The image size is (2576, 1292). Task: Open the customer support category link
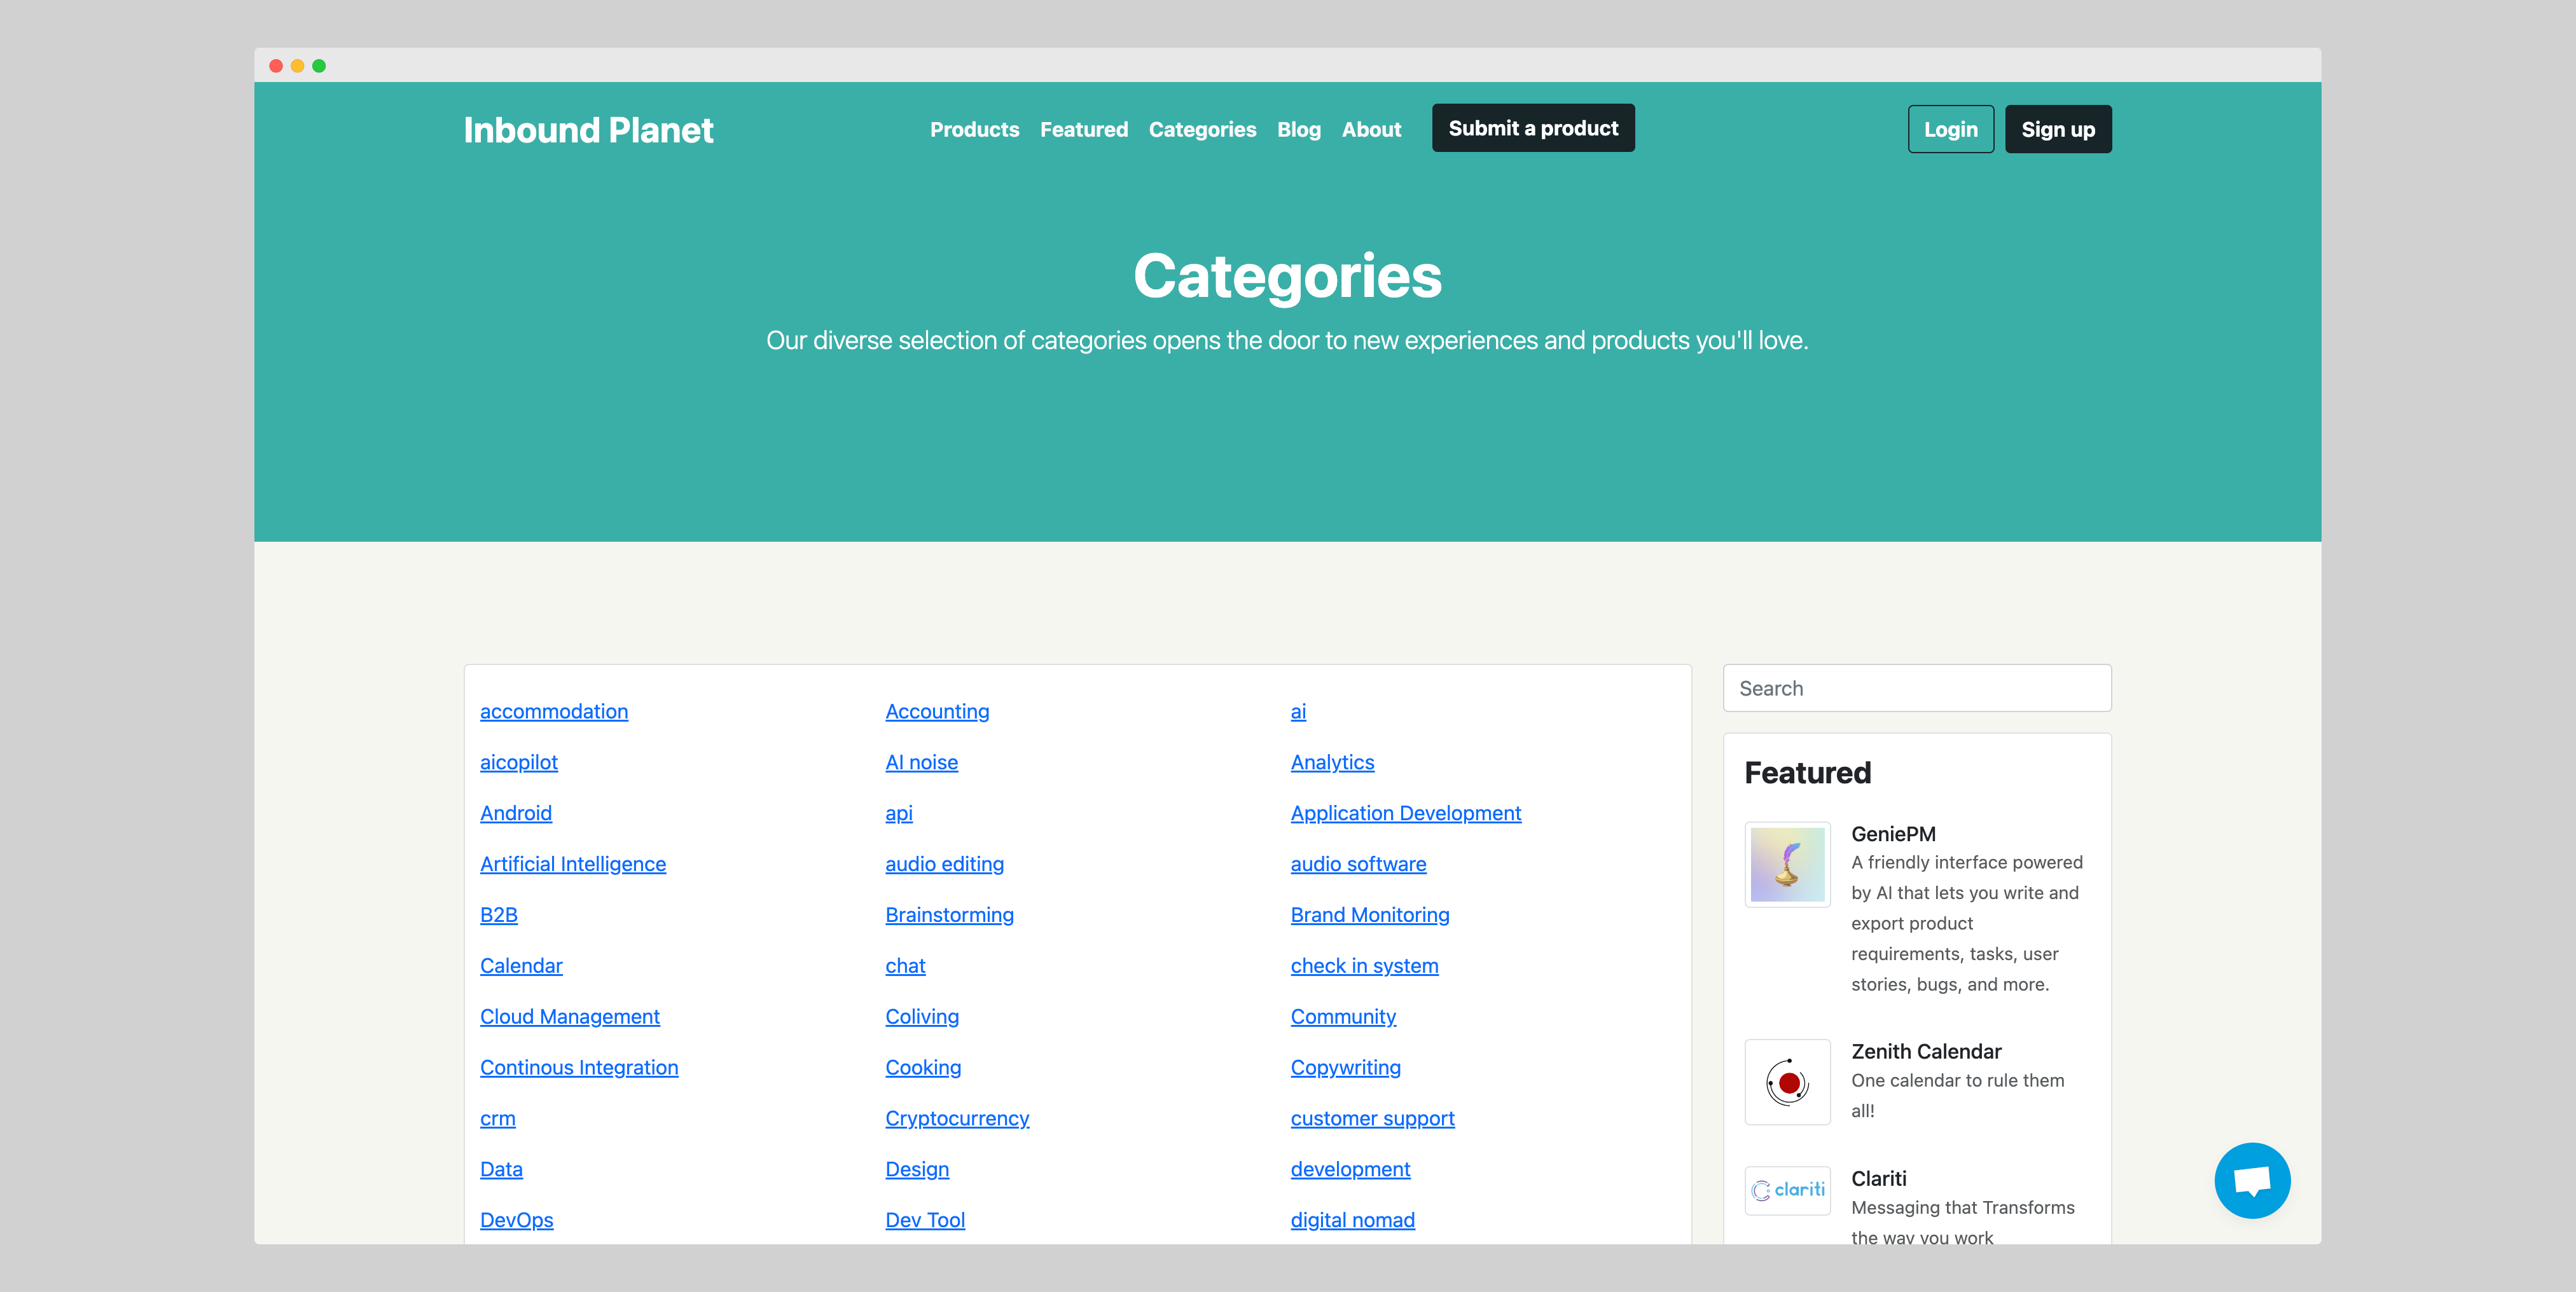point(1371,1118)
